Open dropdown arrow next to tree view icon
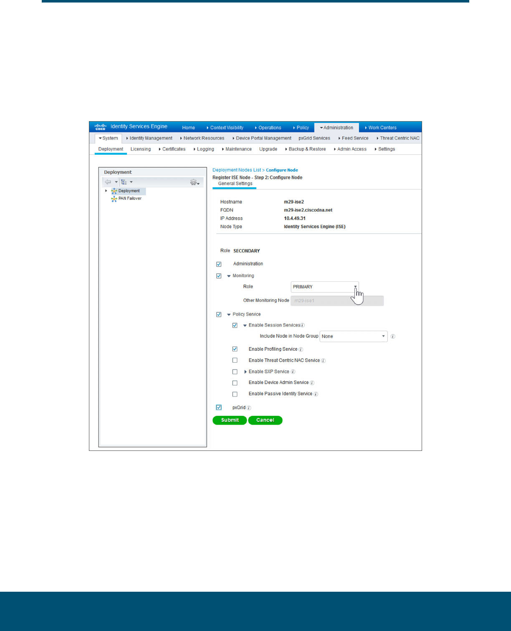511x631 pixels. [131, 182]
